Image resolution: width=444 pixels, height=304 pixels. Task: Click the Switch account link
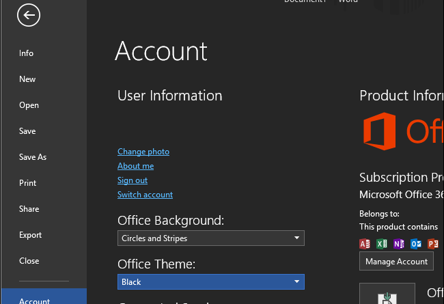[145, 195]
